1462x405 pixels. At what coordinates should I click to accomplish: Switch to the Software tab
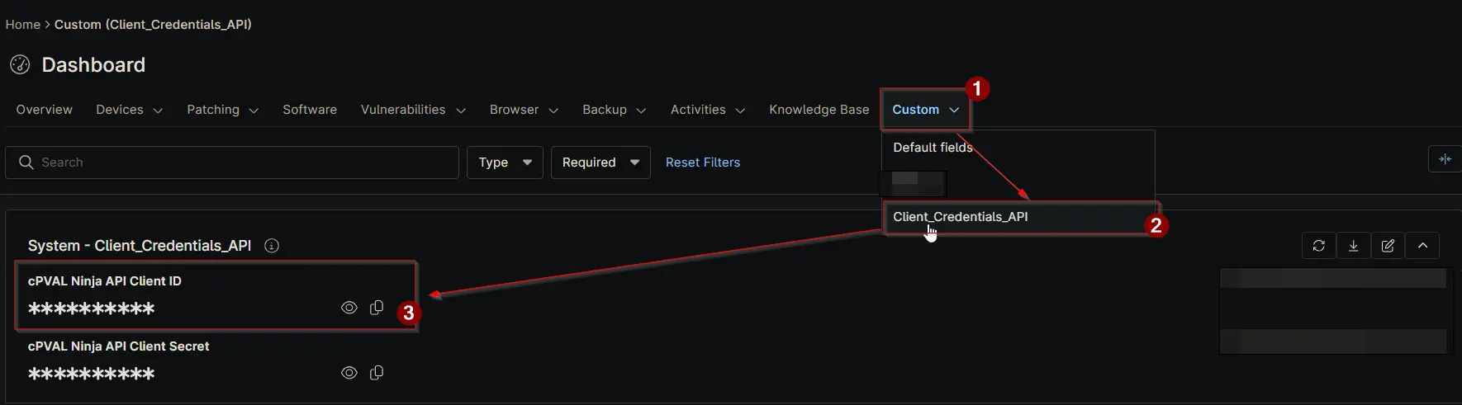(310, 110)
